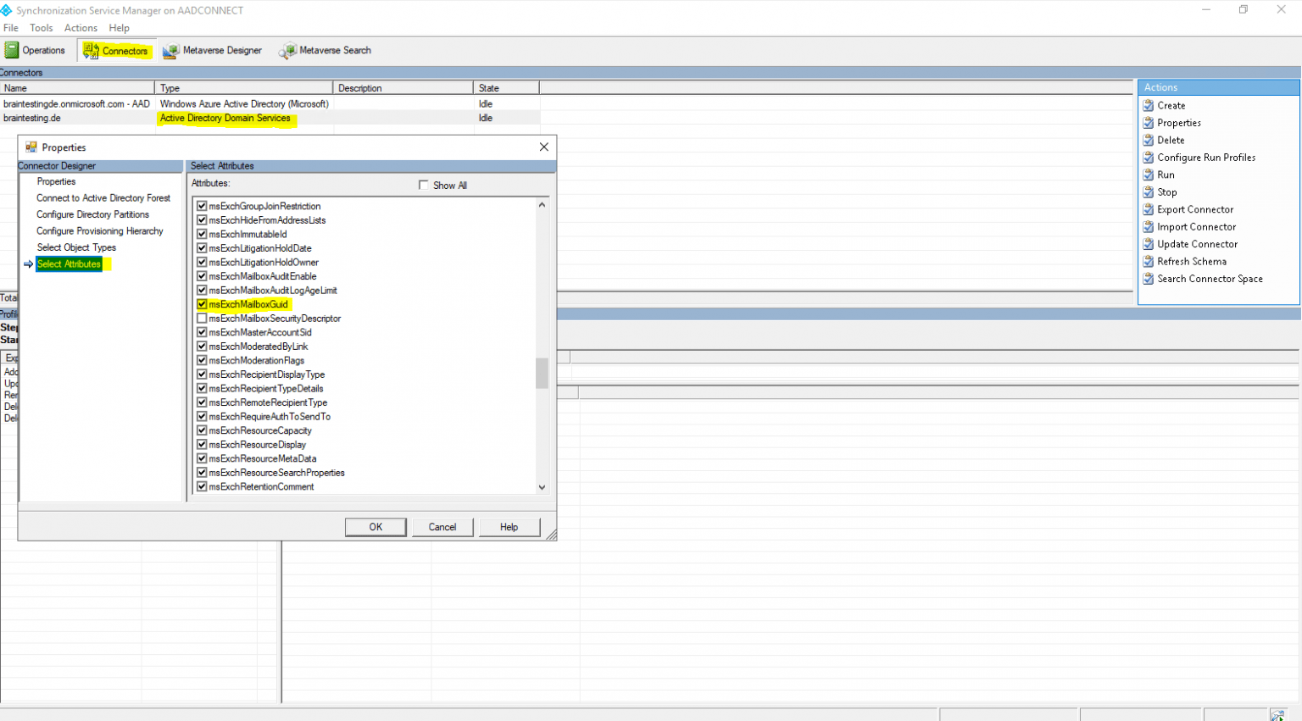
Task: Enable the Show All checkbox
Action: (423, 184)
